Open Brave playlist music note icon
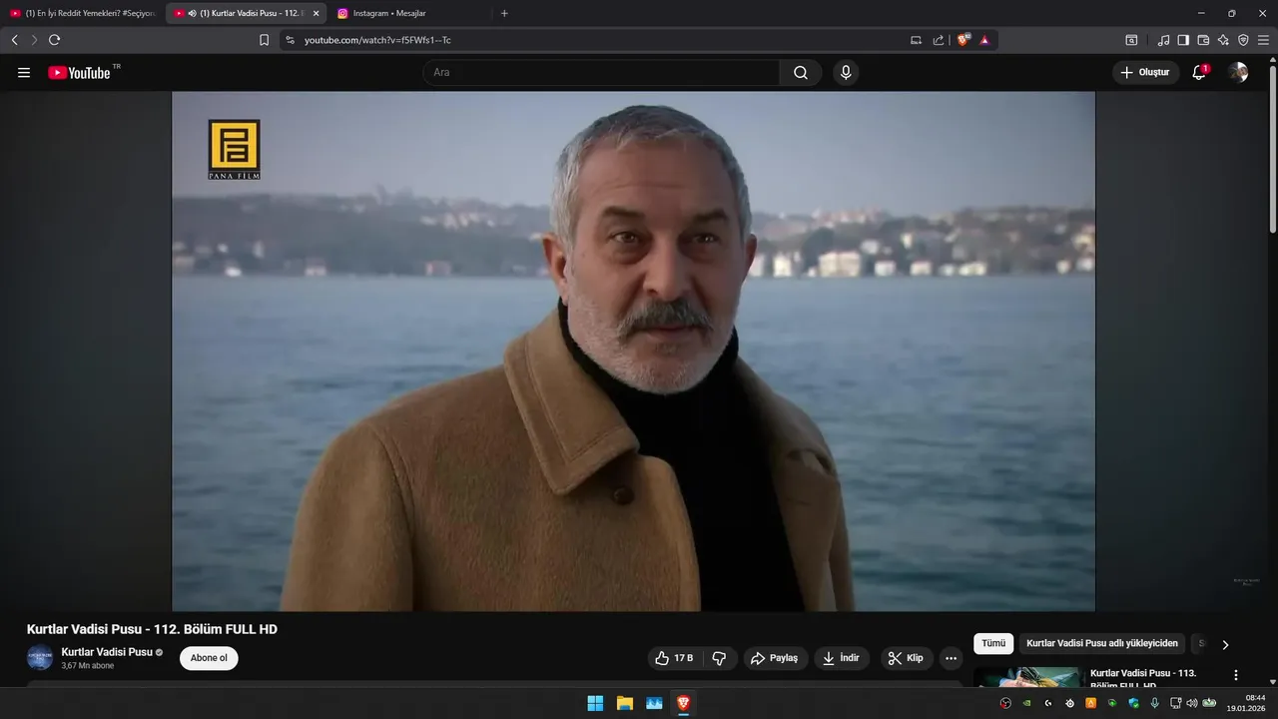Image resolution: width=1278 pixels, height=719 pixels. [1163, 40]
